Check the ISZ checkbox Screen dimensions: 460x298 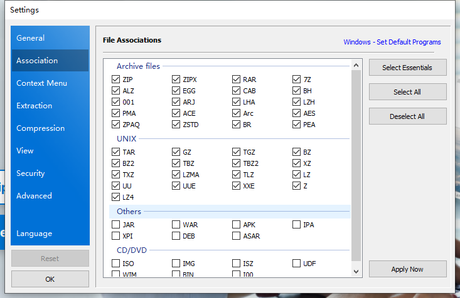point(236,264)
